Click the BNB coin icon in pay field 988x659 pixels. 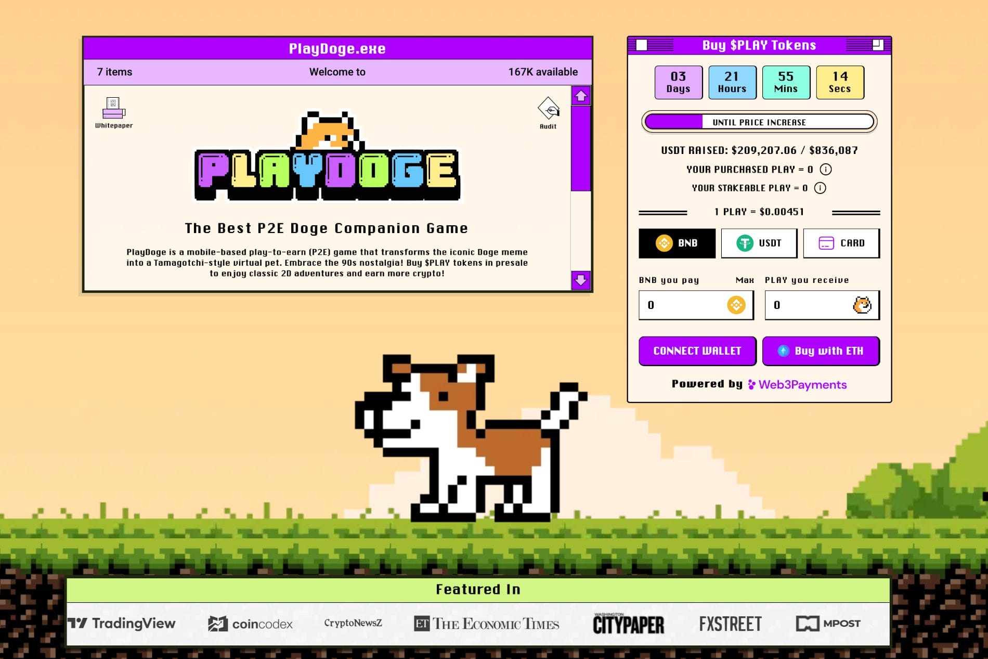(x=737, y=306)
